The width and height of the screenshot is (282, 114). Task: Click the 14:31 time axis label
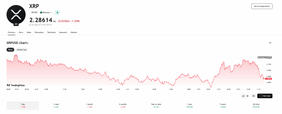click(x=128, y=89)
